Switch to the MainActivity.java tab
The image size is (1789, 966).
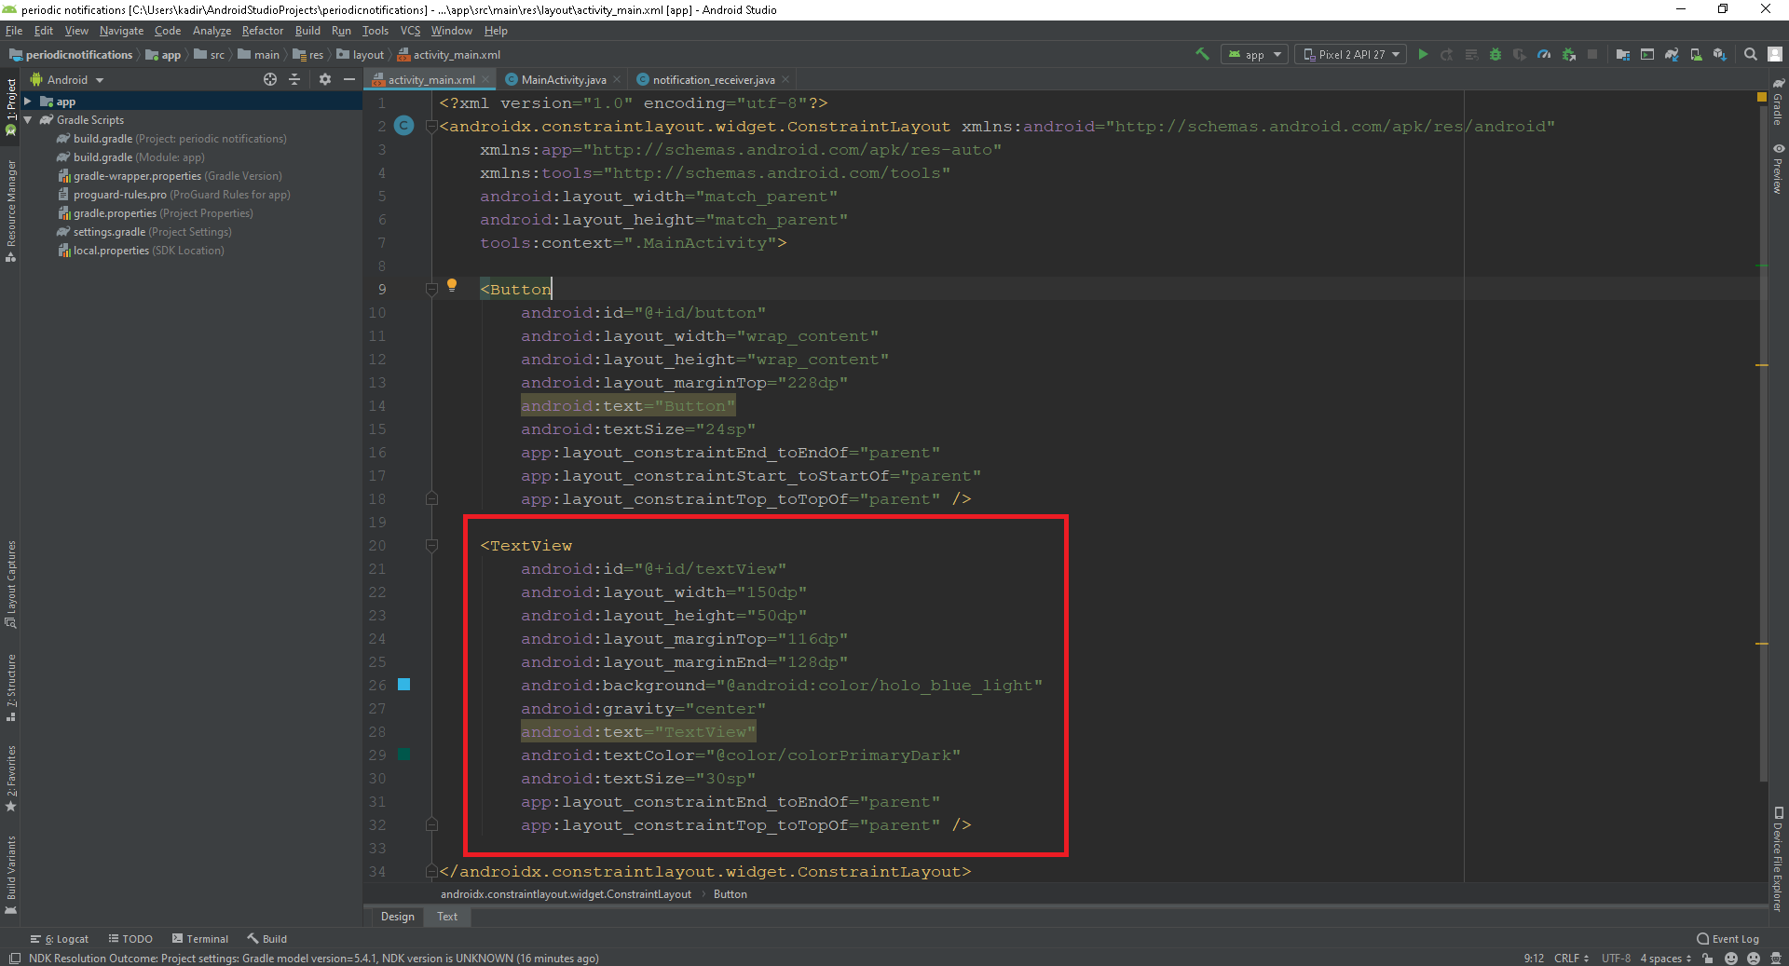pos(563,79)
